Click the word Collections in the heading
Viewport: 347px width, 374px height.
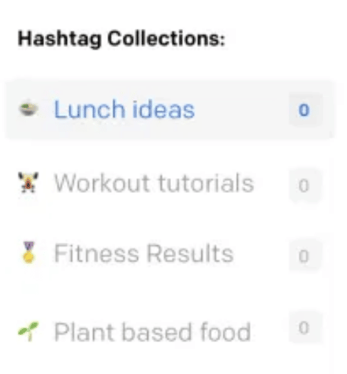(x=166, y=38)
